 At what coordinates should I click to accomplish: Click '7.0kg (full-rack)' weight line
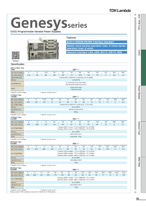point(76,90)
